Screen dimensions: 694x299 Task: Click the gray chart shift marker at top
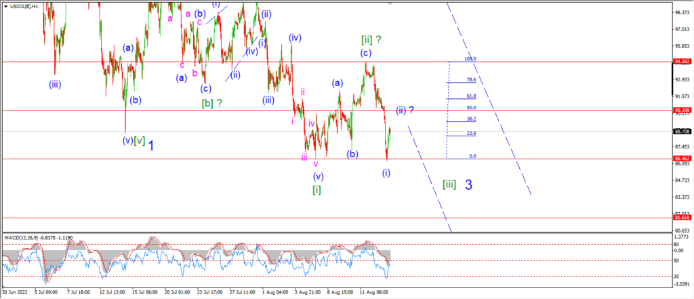[390, 3]
